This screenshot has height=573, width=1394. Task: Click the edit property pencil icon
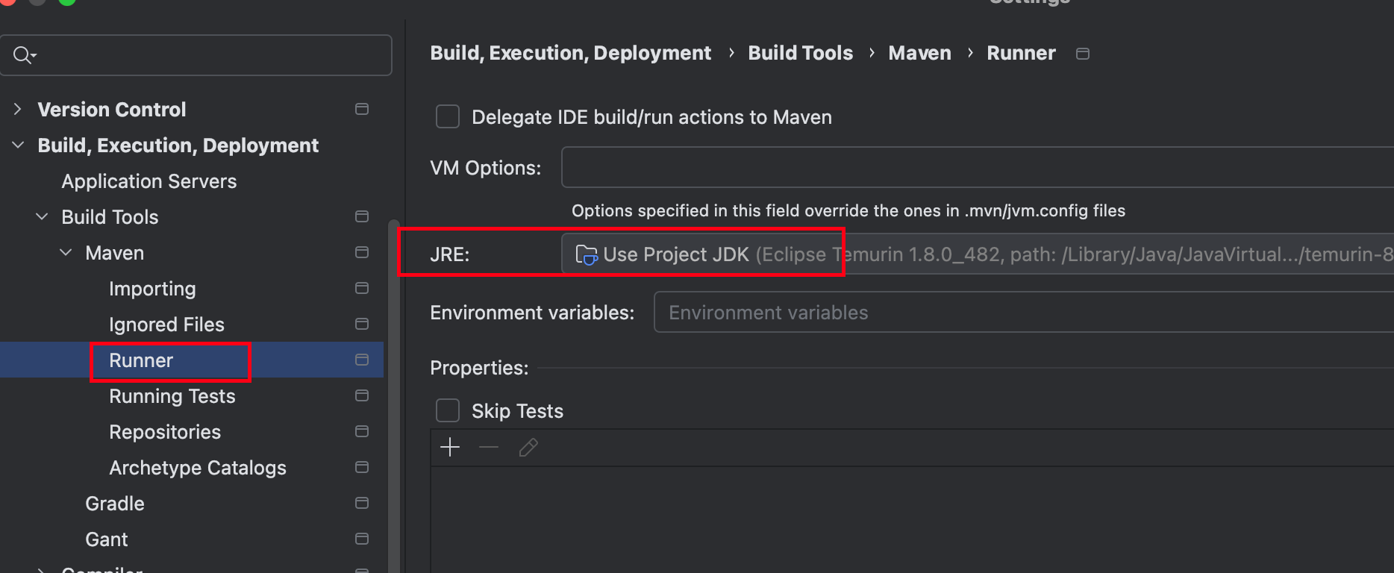(528, 448)
